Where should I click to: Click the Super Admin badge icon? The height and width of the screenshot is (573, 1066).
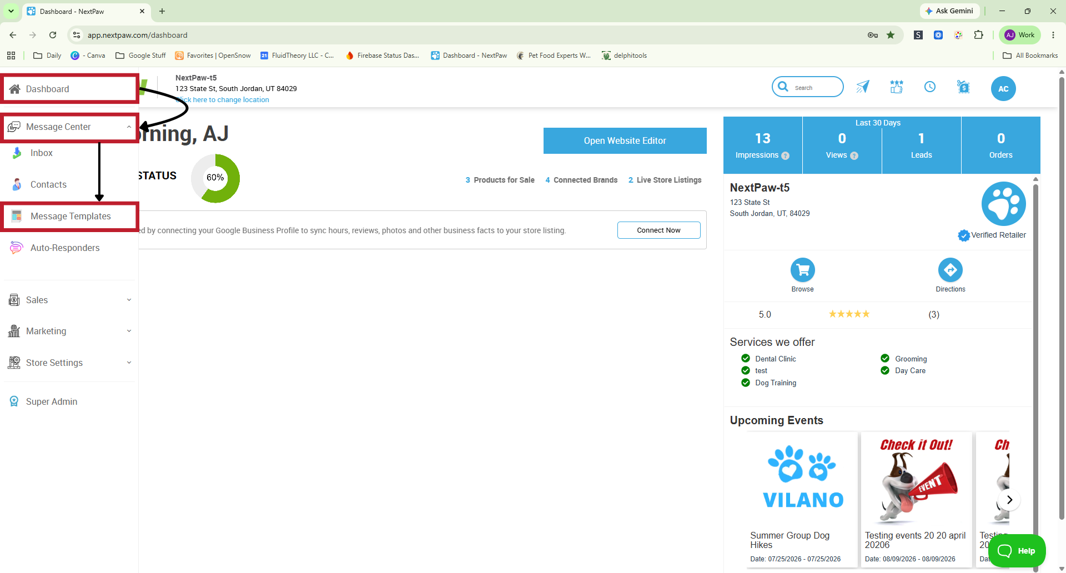[x=14, y=401]
